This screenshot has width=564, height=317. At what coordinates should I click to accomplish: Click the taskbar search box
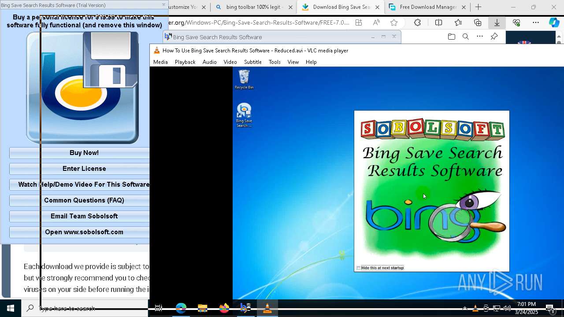(85, 308)
